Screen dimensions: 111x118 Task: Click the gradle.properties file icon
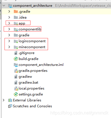[x=16, y=71]
